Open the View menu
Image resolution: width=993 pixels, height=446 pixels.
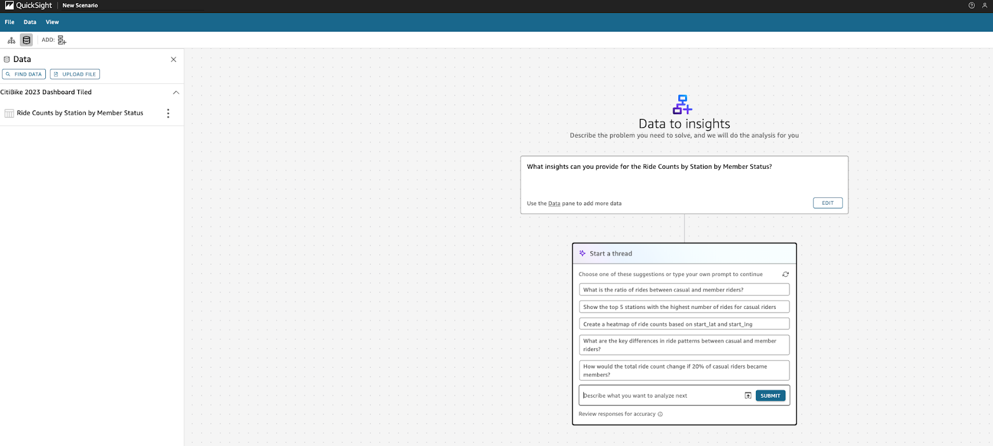pyautogui.click(x=52, y=22)
